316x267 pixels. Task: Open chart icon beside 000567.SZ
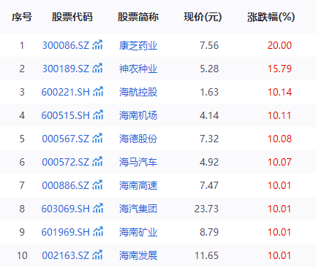(x=97, y=138)
